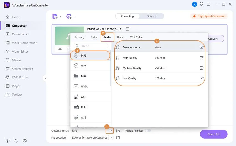Choose the AAC format

tap(91, 97)
